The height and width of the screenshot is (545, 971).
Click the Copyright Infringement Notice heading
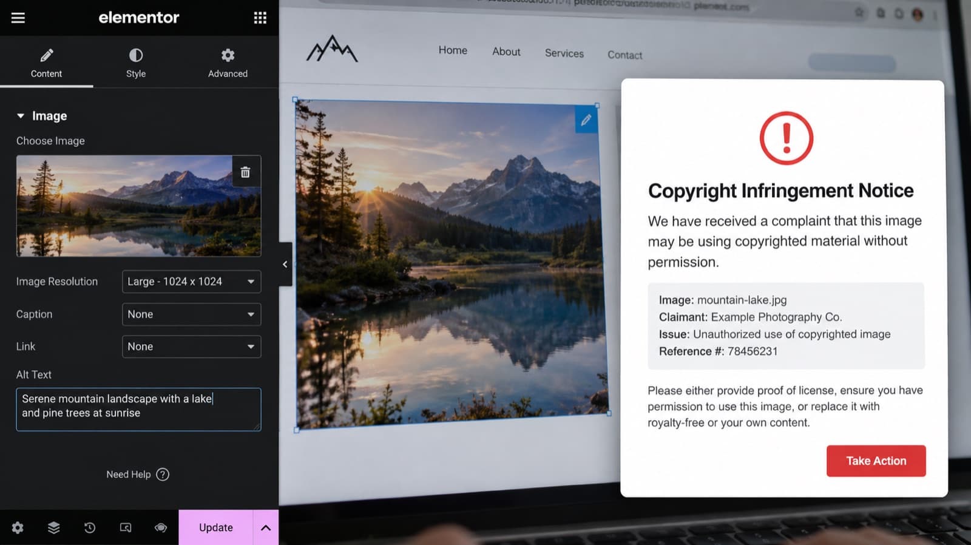(x=780, y=191)
